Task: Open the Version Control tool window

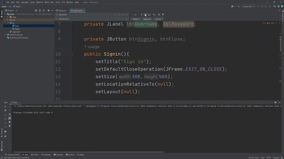Action: coord(12,155)
